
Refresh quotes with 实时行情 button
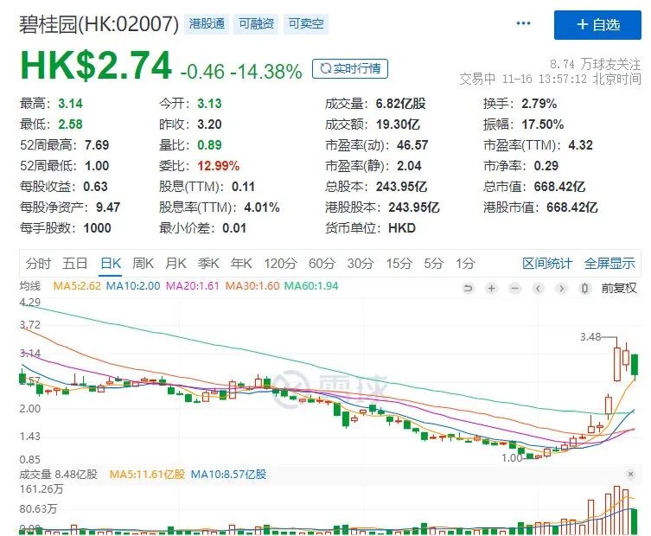[350, 68]
